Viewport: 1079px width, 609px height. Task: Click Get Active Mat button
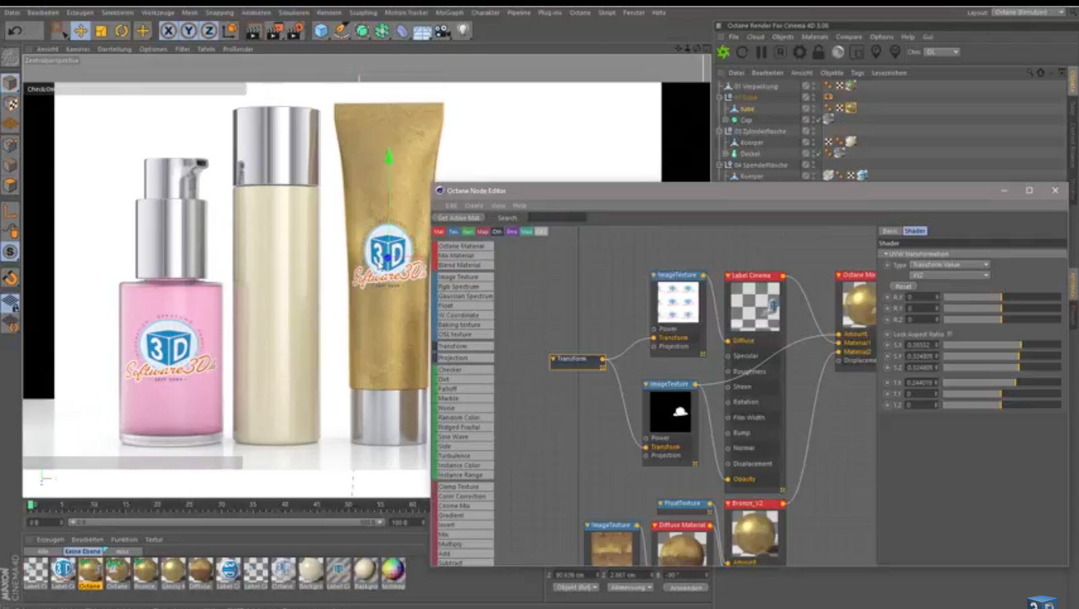[459, 218]
